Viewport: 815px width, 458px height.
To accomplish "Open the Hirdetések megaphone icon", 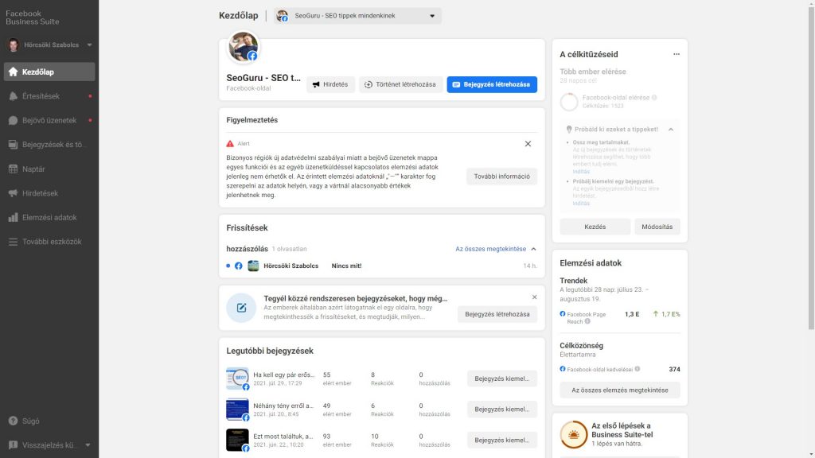I will [11, 192].
